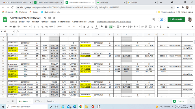The width and height of the screenshot is (195, 109).
Task: Click the Insert link icon
Action: (142, 27)
